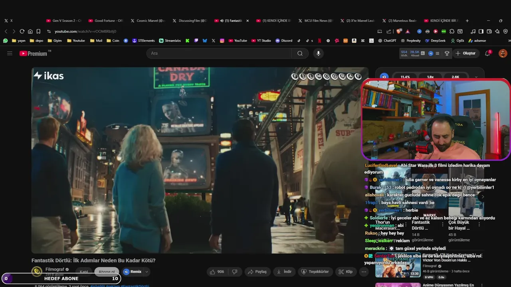This screenshot has width=511, height=287.
Task: Click the browser address bar URL
Action: pos(85,31)
